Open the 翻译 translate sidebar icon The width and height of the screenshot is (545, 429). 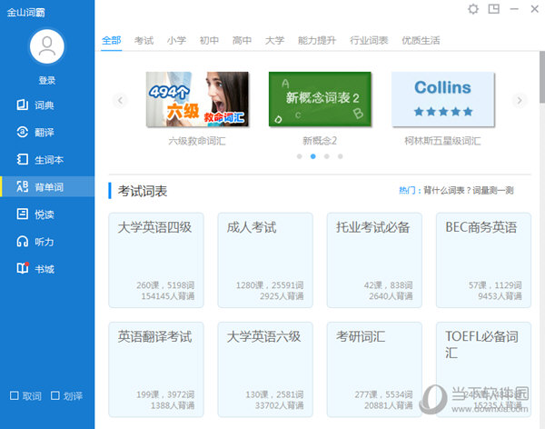pos(23,132)
